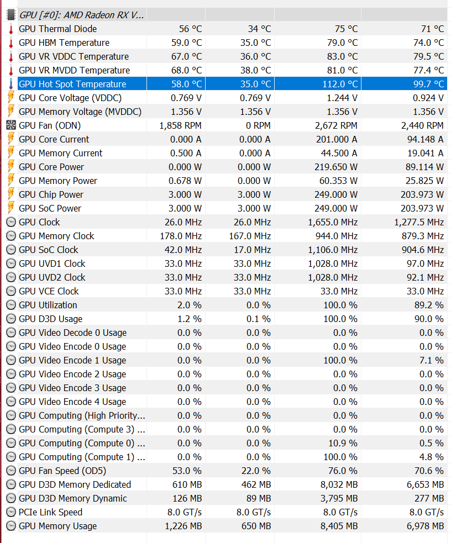Click the GPU chip icon in the header row
Screen dimensions: 451x543
coord(11,15)
